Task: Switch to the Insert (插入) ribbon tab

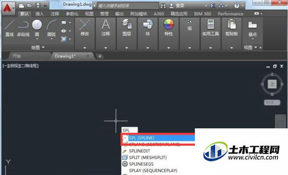Action: (39, 14)
